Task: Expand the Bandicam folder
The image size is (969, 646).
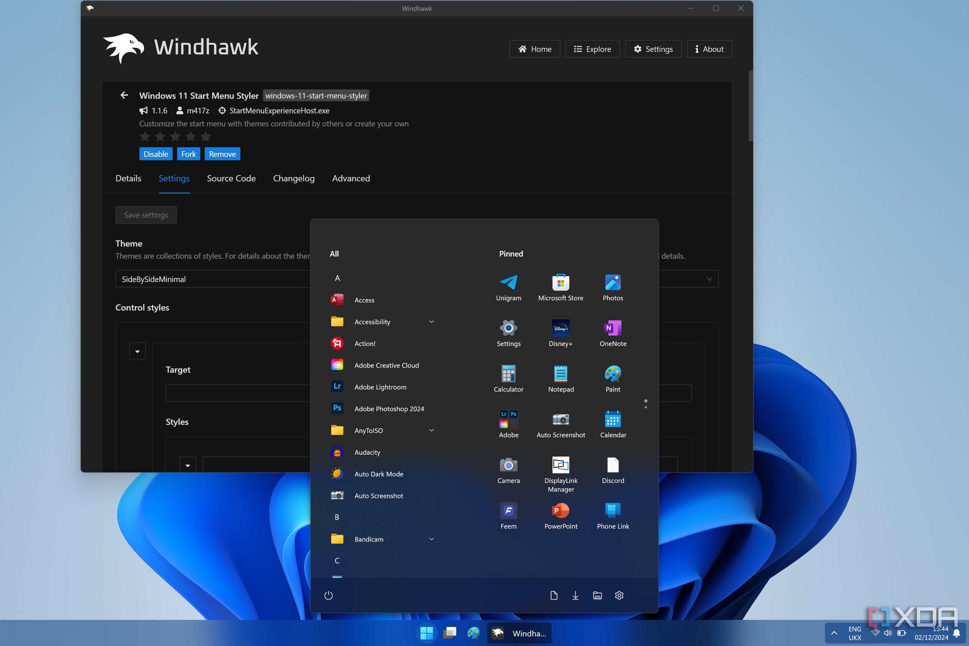Action: tap(431, 539)
